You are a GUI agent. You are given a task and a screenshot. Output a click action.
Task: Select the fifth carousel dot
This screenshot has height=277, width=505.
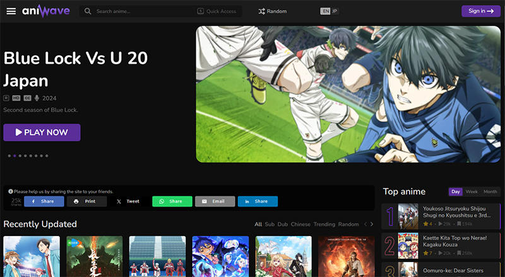click(x=30, y=156)
